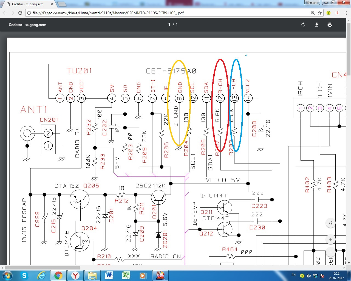
Task: Open Skype from the taskbar
Action: [24, 276]
